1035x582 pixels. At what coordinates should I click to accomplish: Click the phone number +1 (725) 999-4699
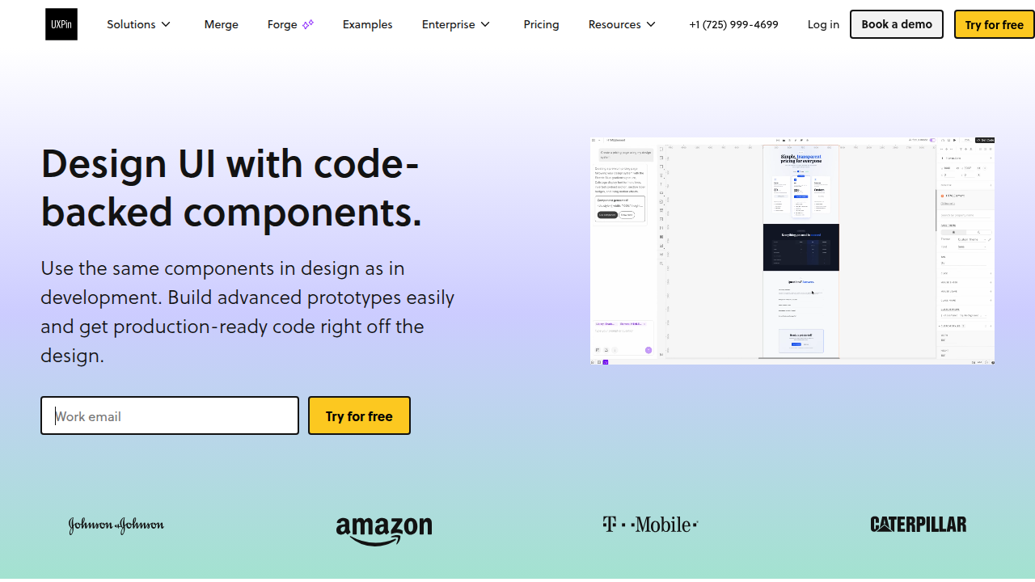(x=733, y=24)
